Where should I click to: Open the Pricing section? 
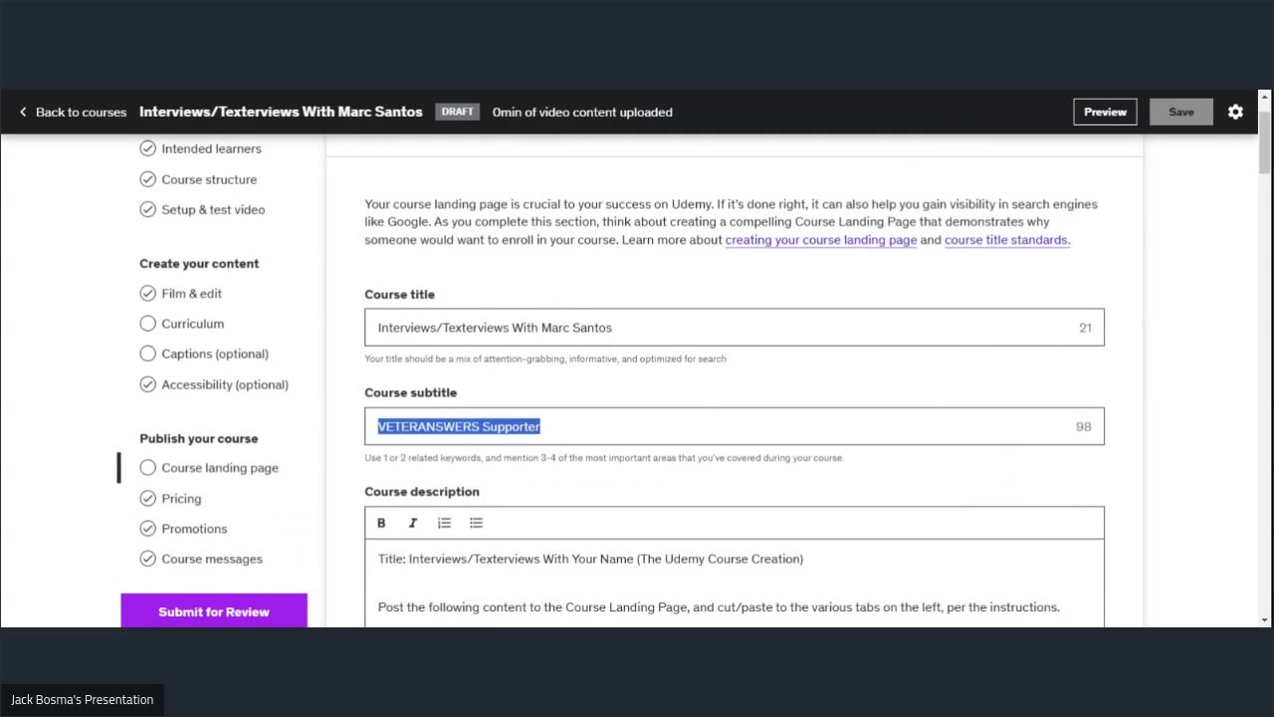click(x=181, y=498)
